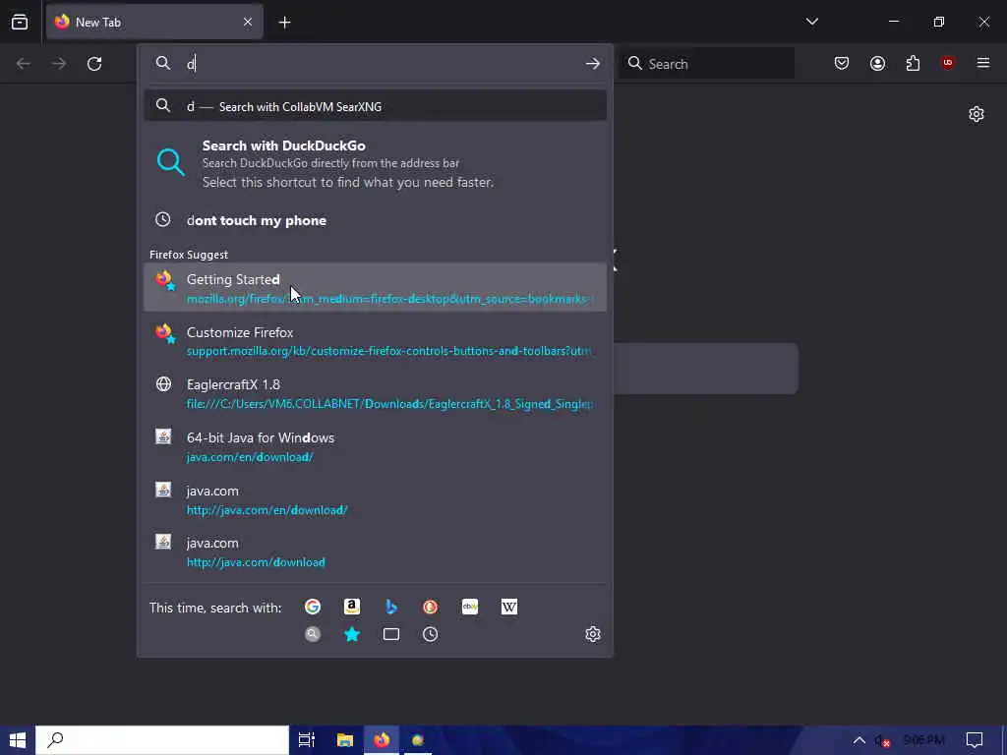Click the Search box in toolbar
This screenshot has width=1007, height=755.
click(706, 64)
